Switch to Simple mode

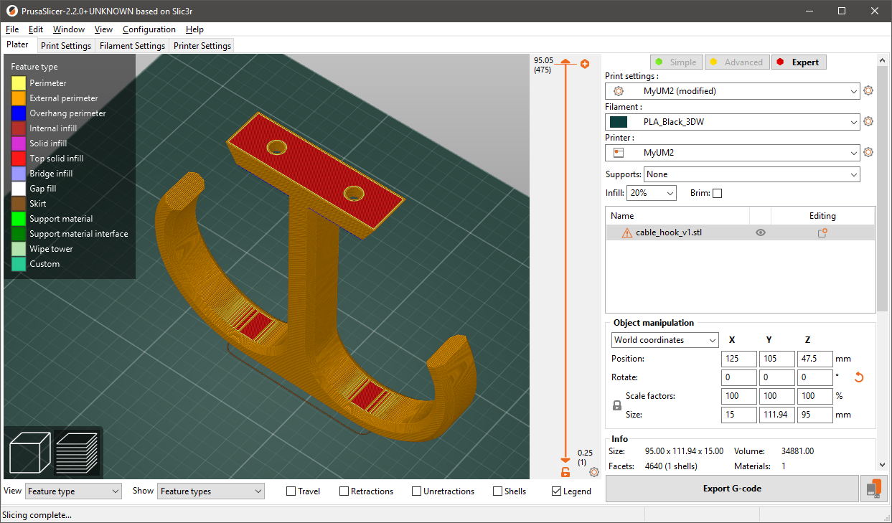[x=675, y=62]
